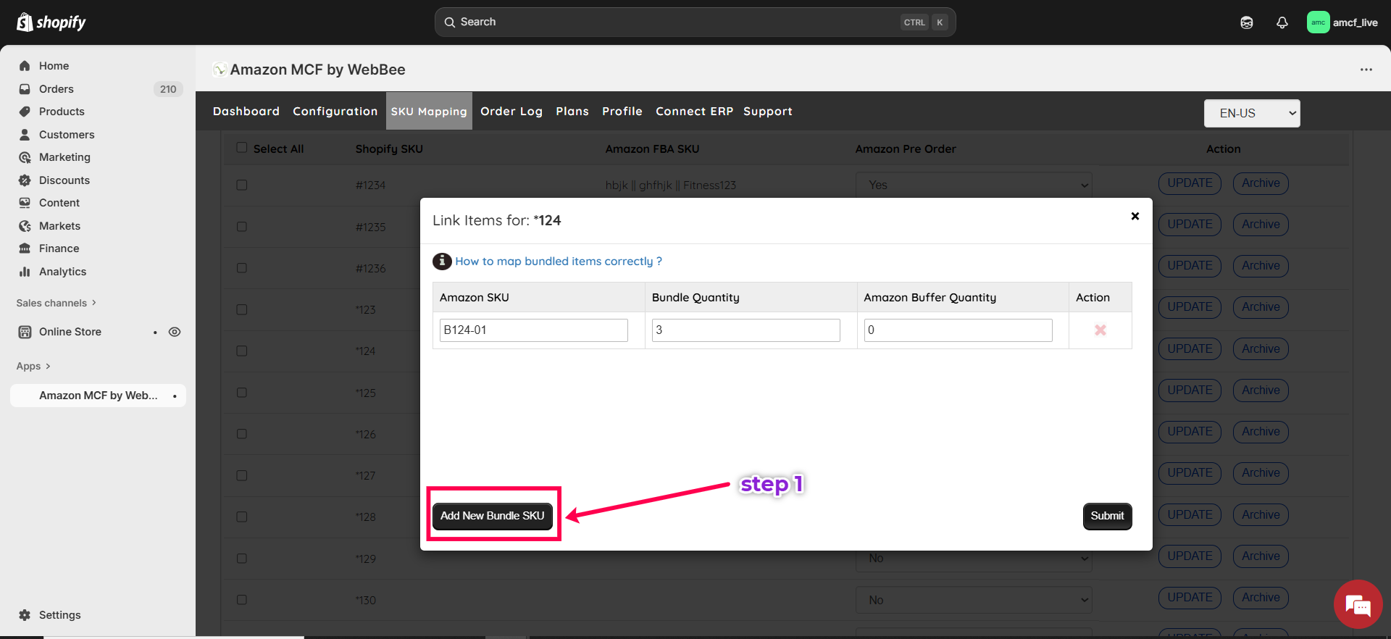The width and height of the screenshot is (1391, 639).
Task: Open the Shopify Sidekick icon in top bar
Action: pos(1246,22)
